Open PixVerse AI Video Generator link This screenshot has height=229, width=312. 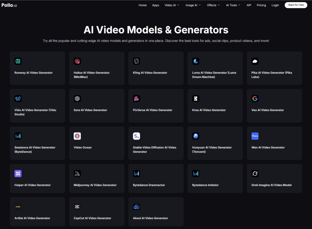pos(153,110)
